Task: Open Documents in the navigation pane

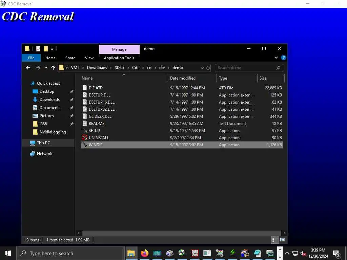Action: (50, 108)
